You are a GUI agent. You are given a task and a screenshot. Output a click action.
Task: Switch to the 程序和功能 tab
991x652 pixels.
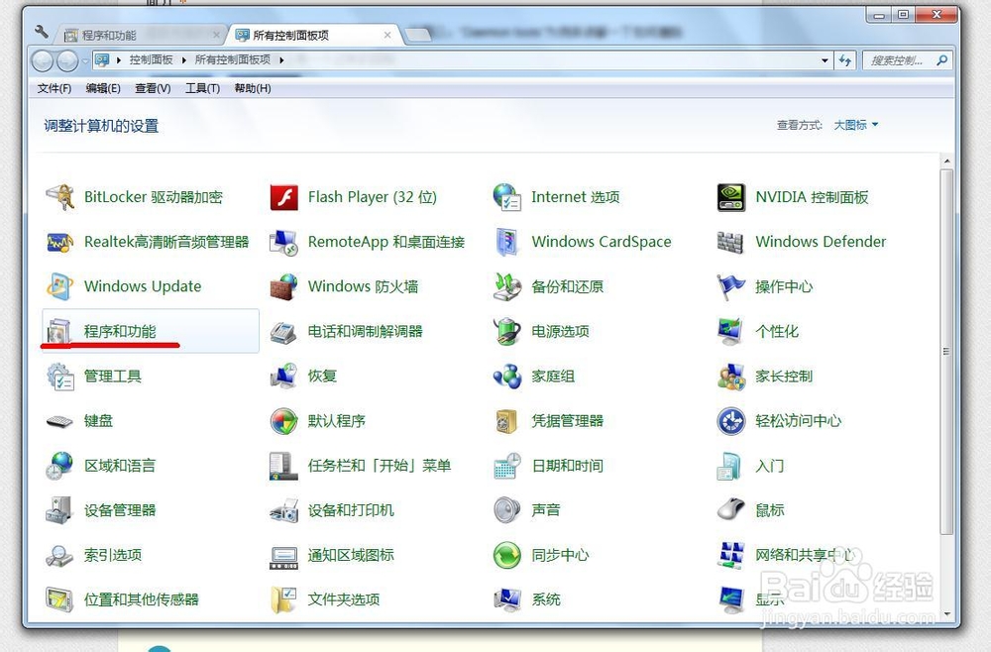139,36
